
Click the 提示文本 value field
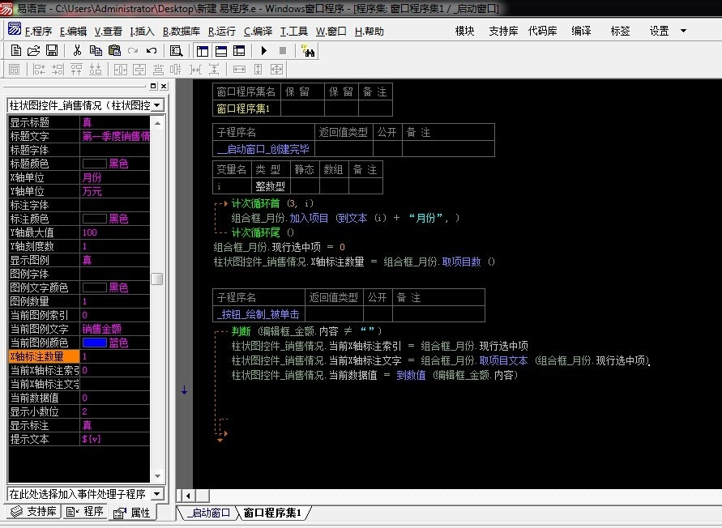115,439
